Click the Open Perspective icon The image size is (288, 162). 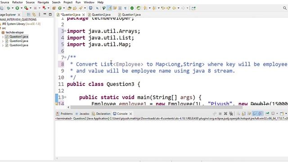coord(193,8)
